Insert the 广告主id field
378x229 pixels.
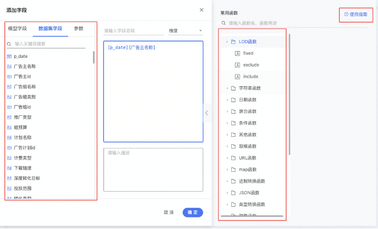click(22, 77)
